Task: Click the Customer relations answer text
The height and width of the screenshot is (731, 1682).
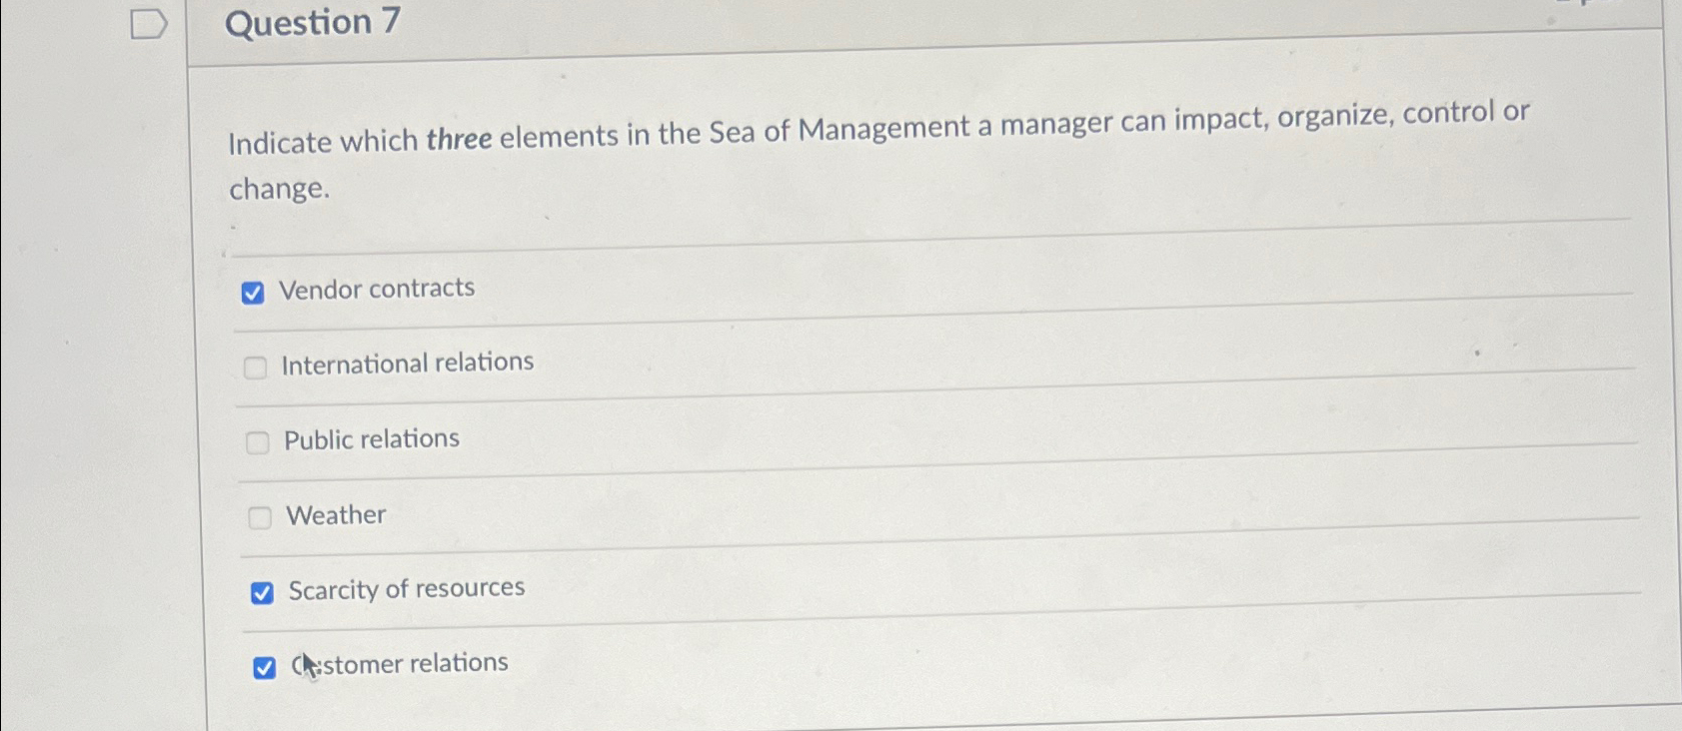Action: (398, 663)
